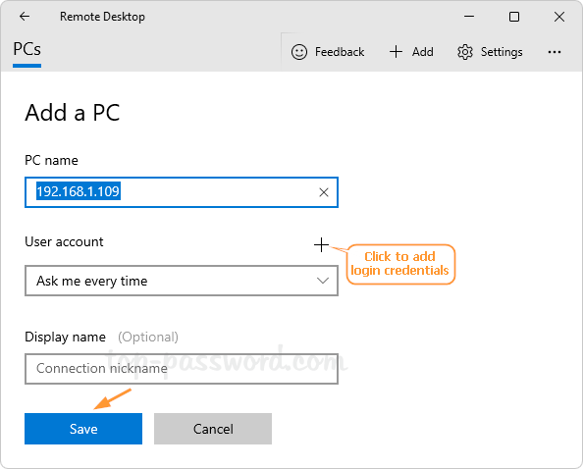The image size is (583, 469).
Task: Select the Settings text label
Action: click(502, 52)
